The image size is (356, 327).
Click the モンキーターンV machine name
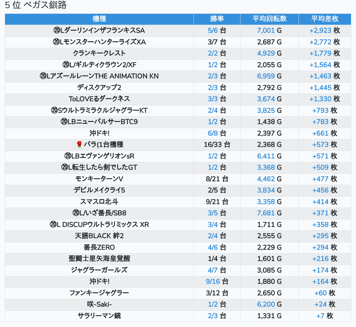click(x=99, y=179)
